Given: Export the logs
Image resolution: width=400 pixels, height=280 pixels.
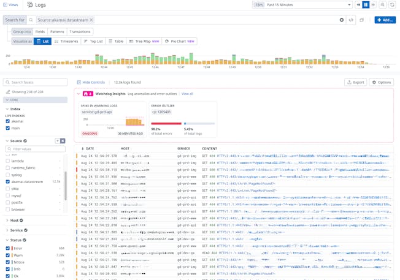Looking at the screenshot, I should pos(356,82).
